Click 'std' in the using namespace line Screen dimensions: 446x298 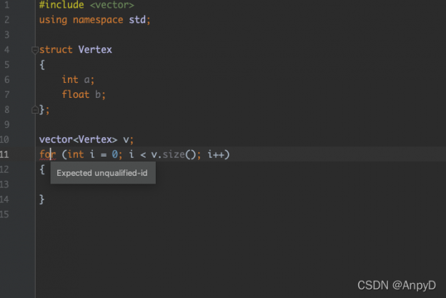[139, 19]
